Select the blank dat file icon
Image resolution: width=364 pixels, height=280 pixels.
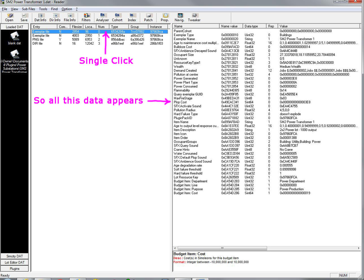(15, 38)
